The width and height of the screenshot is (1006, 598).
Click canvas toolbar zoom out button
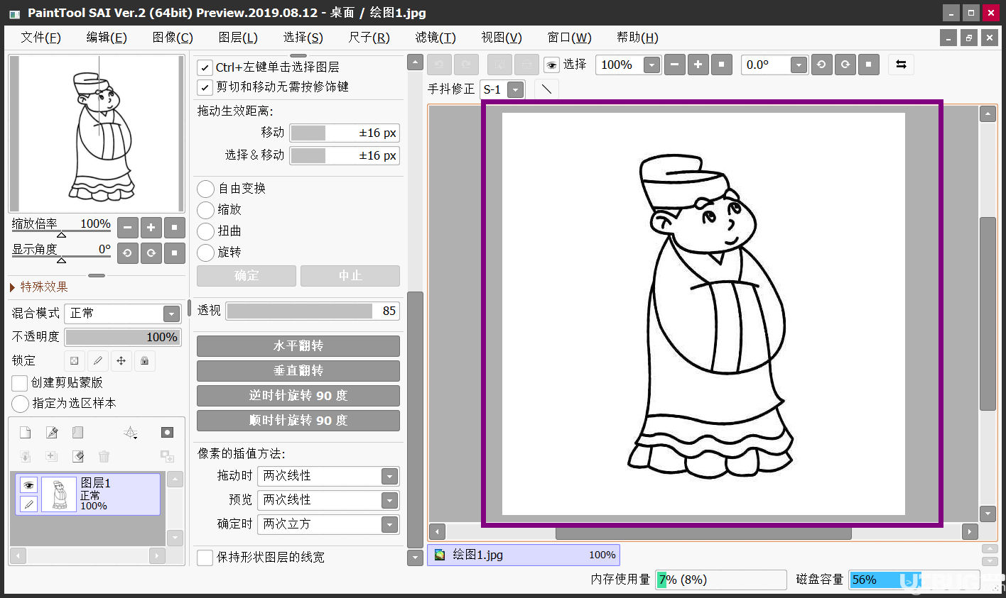675,65
